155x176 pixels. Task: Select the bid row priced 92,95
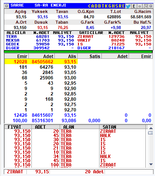pyautogui.click(x=41, y=83)
